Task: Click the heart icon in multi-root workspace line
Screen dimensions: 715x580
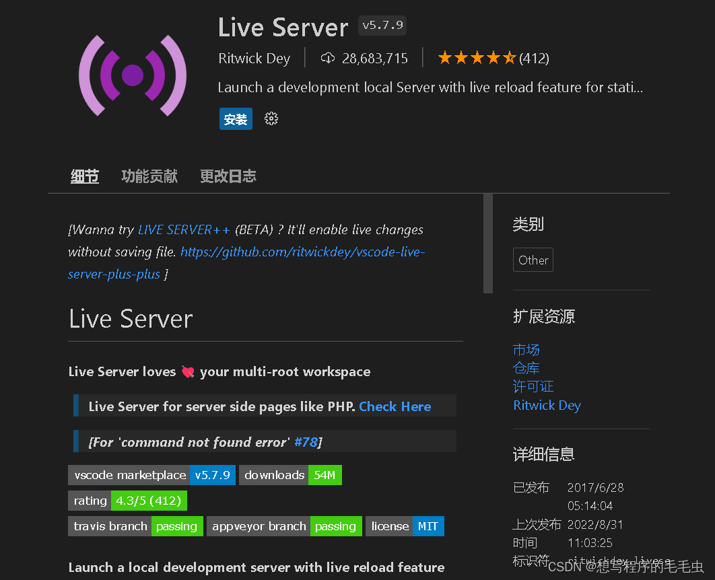Action: click(x=188, y=372)
